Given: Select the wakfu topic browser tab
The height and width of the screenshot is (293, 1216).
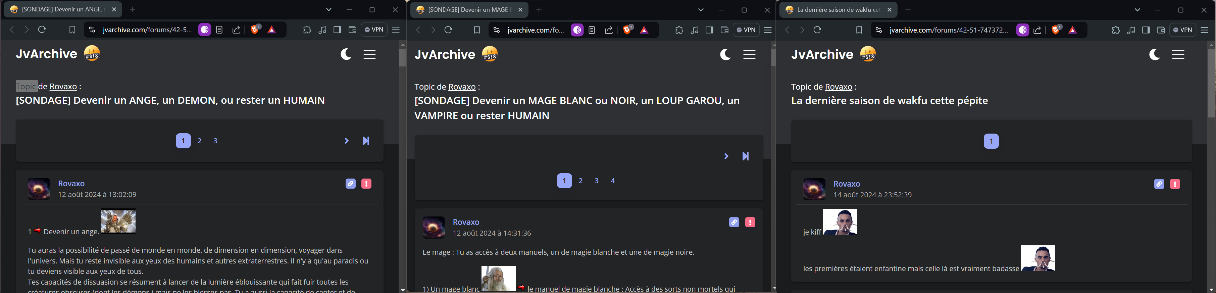Looking at the screenshot, I should [x=839, y=9].
